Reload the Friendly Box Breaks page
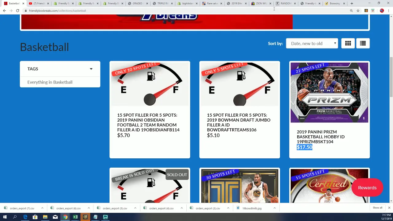This screenshot has height=221, width=393. pyautogui.click(x=18, y=10)
